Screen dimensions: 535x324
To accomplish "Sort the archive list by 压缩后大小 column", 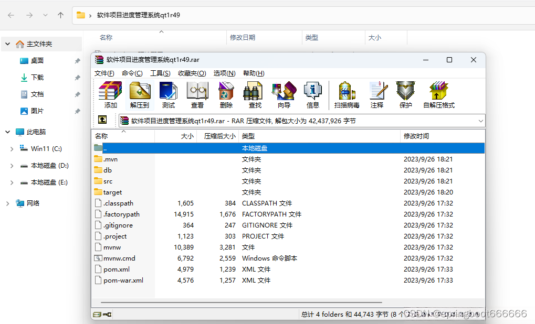I will tap(218, 136).
